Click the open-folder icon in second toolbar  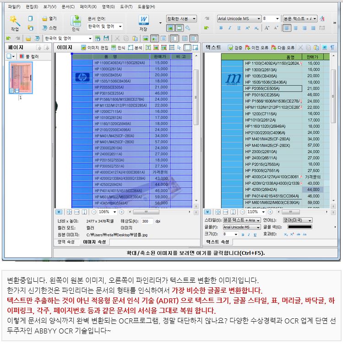coord(28,38)
